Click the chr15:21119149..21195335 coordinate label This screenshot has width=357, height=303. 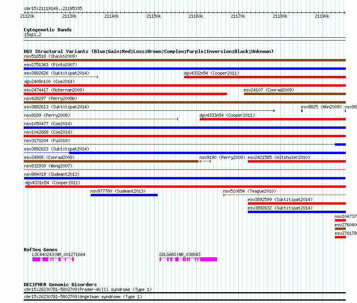tap(53, 9)
